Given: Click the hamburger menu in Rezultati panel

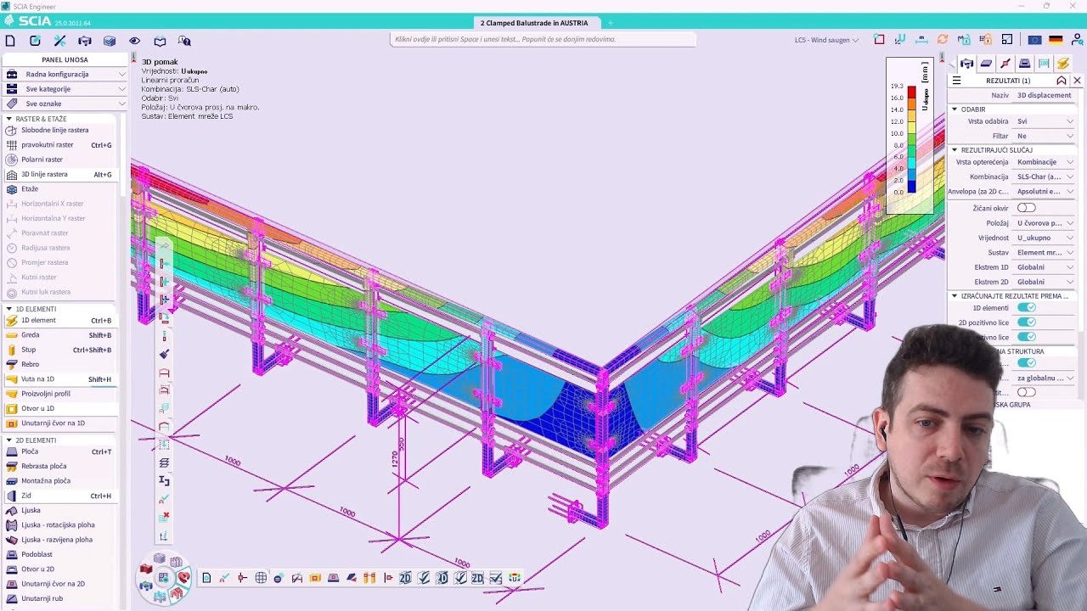Looking at the screenshot, I should pyautogui.click(x=956, y=81).
